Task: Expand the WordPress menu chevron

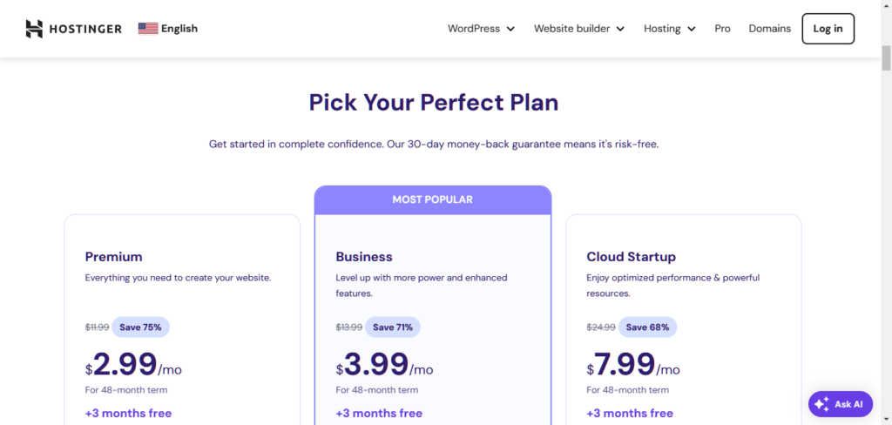Action: 510,29
